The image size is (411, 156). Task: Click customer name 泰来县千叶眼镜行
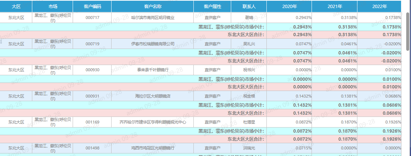point(153,70)
